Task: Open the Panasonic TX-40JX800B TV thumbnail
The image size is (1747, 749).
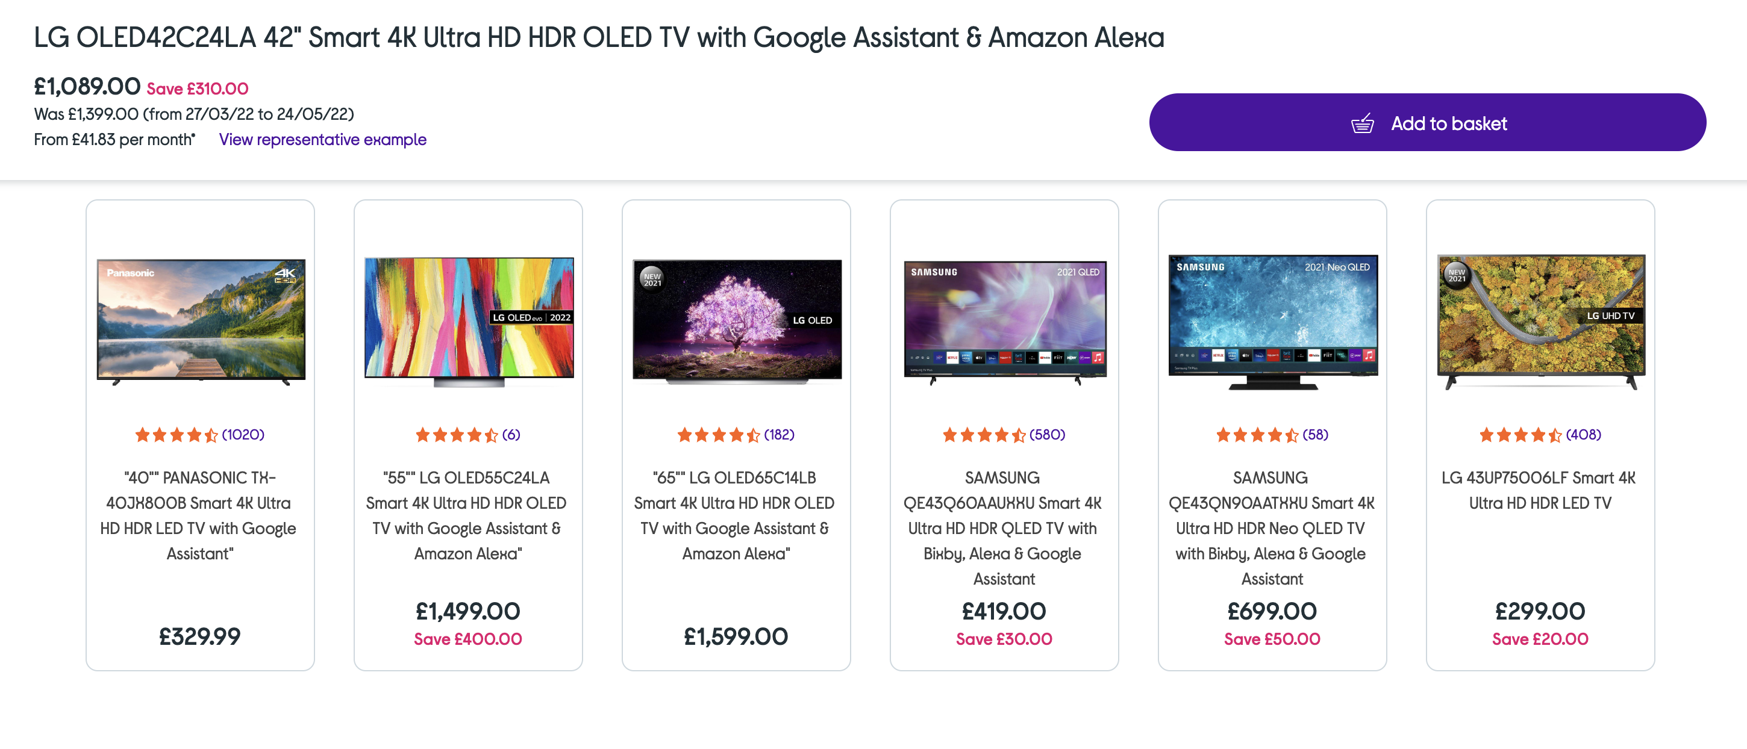Action: tap(201, 322)
